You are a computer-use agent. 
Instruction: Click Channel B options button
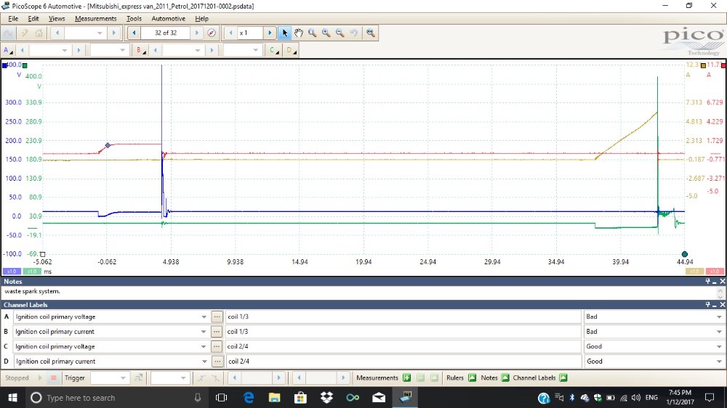pyautogui.click(x=140, y=50)
